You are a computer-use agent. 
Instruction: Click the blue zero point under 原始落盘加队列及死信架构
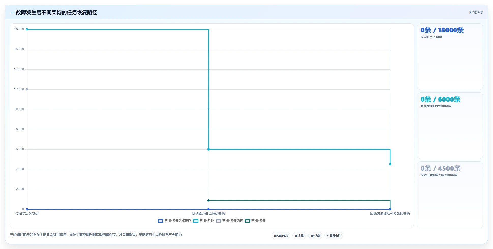pyautogui.click(x=390, y=209)
